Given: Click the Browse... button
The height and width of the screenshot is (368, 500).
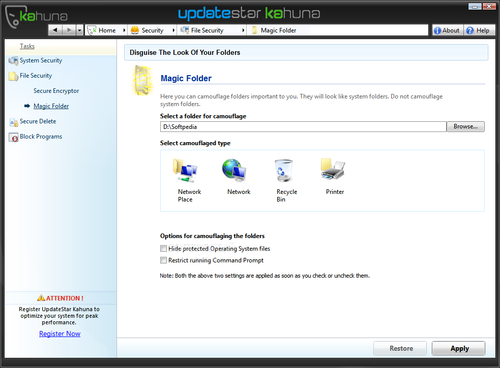Looking at the screenshot, I should click(x=465, y=127).
